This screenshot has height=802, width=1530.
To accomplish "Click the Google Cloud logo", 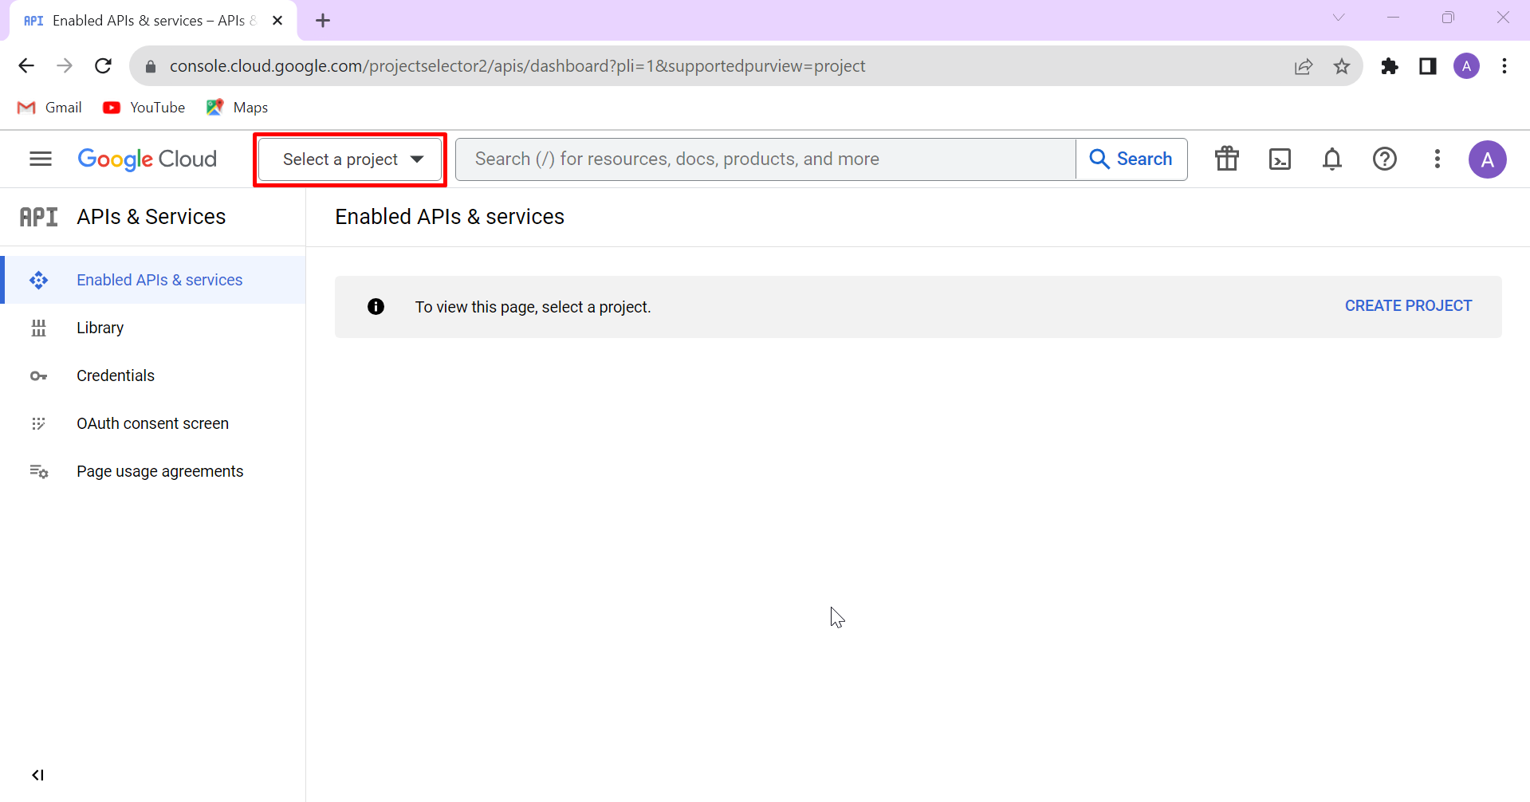I will (147, 159).
